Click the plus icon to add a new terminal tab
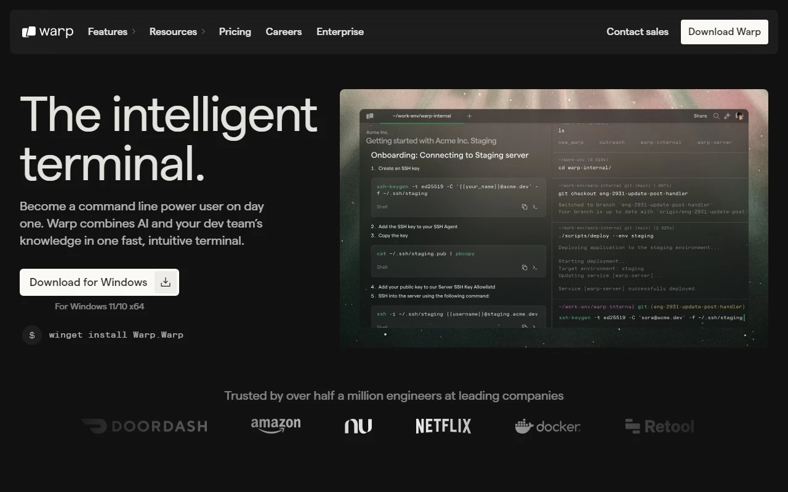This screenshot has width=788, height=492. pyautogui.click(x=469, y=116)
